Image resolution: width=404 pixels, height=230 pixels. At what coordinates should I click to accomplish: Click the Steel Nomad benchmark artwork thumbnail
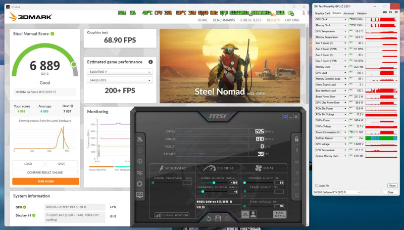tap(230, 66)
